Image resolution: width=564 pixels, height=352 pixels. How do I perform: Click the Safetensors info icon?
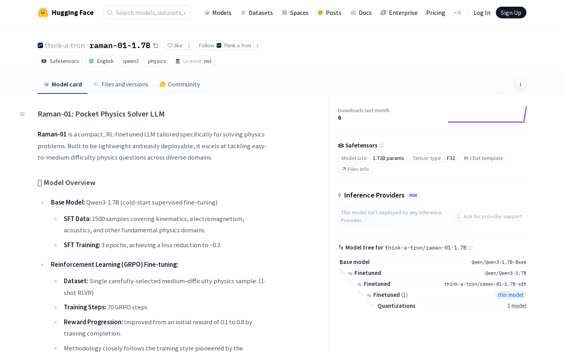pyautogui.click(x=381, y=145)
